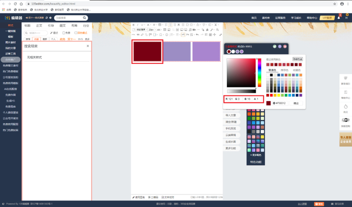Click the rainbow hue slider bar
Viewport: 352px width, 207px height.
[259, 72]
